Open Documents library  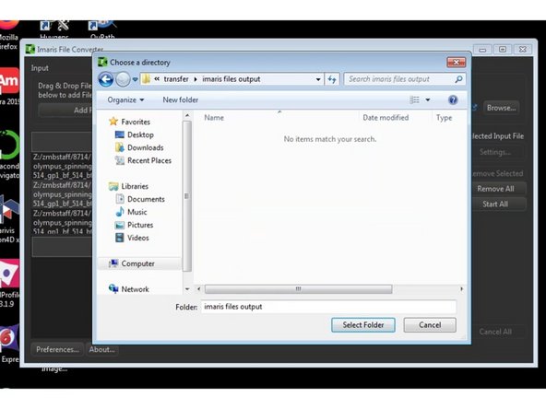coord(140,199)
